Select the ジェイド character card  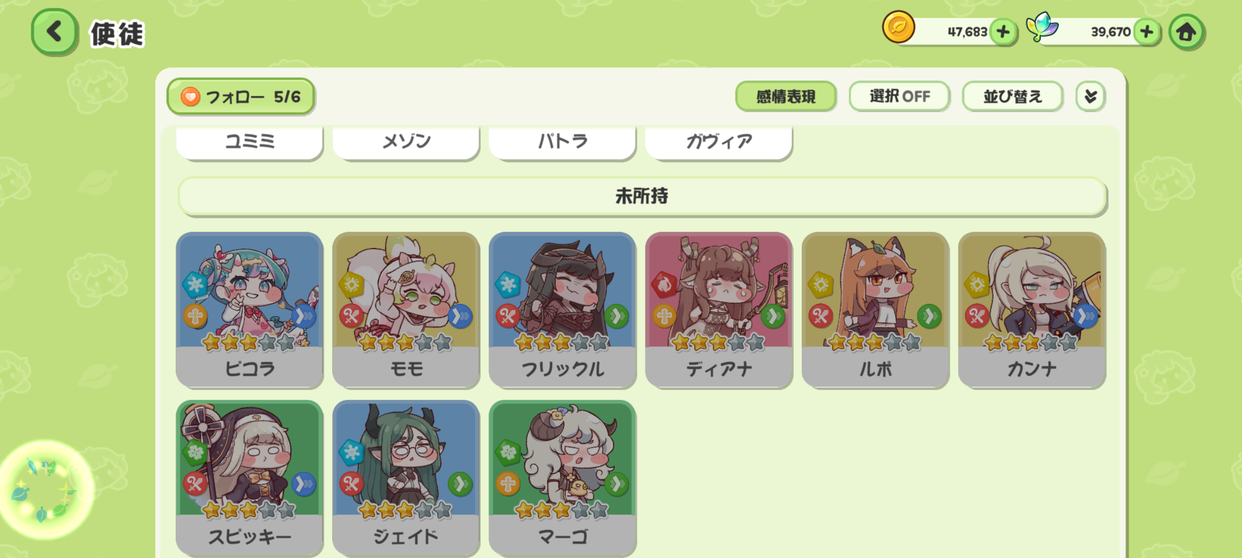(406, 478)
